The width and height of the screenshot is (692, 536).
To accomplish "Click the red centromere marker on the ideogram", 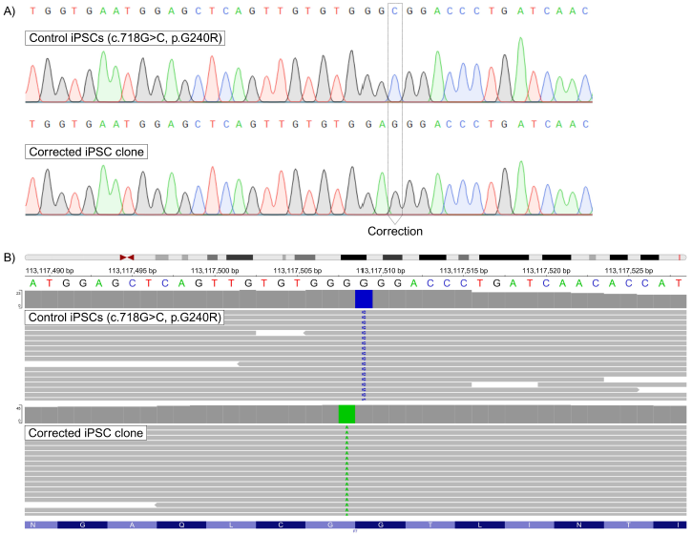I will pyautogui.click(x=127, y=258).
